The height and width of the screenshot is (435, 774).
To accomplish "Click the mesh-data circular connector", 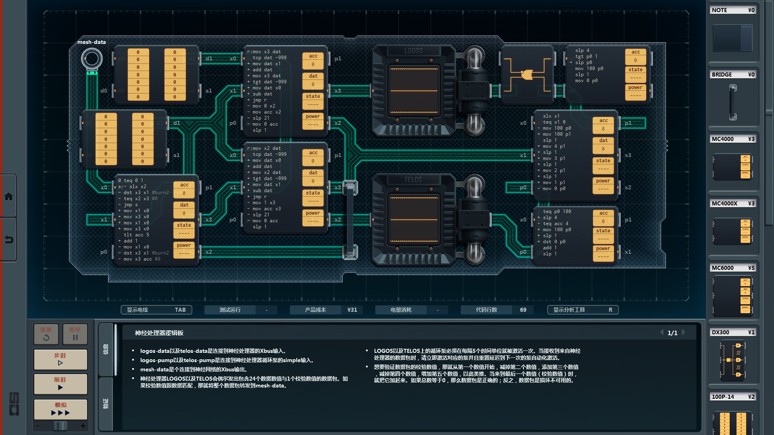I will click(x=92, y=59).
